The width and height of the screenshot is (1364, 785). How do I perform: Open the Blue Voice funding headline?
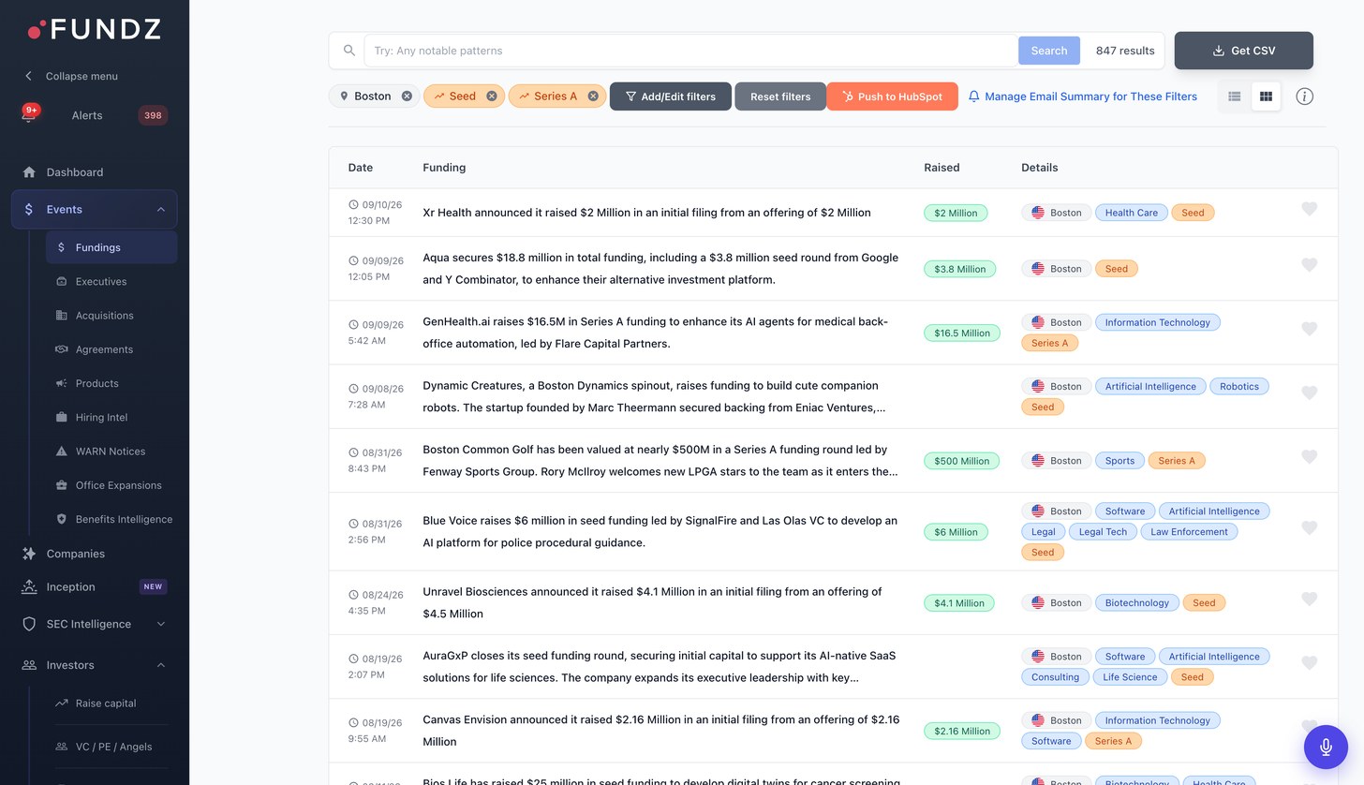point(660,532)
